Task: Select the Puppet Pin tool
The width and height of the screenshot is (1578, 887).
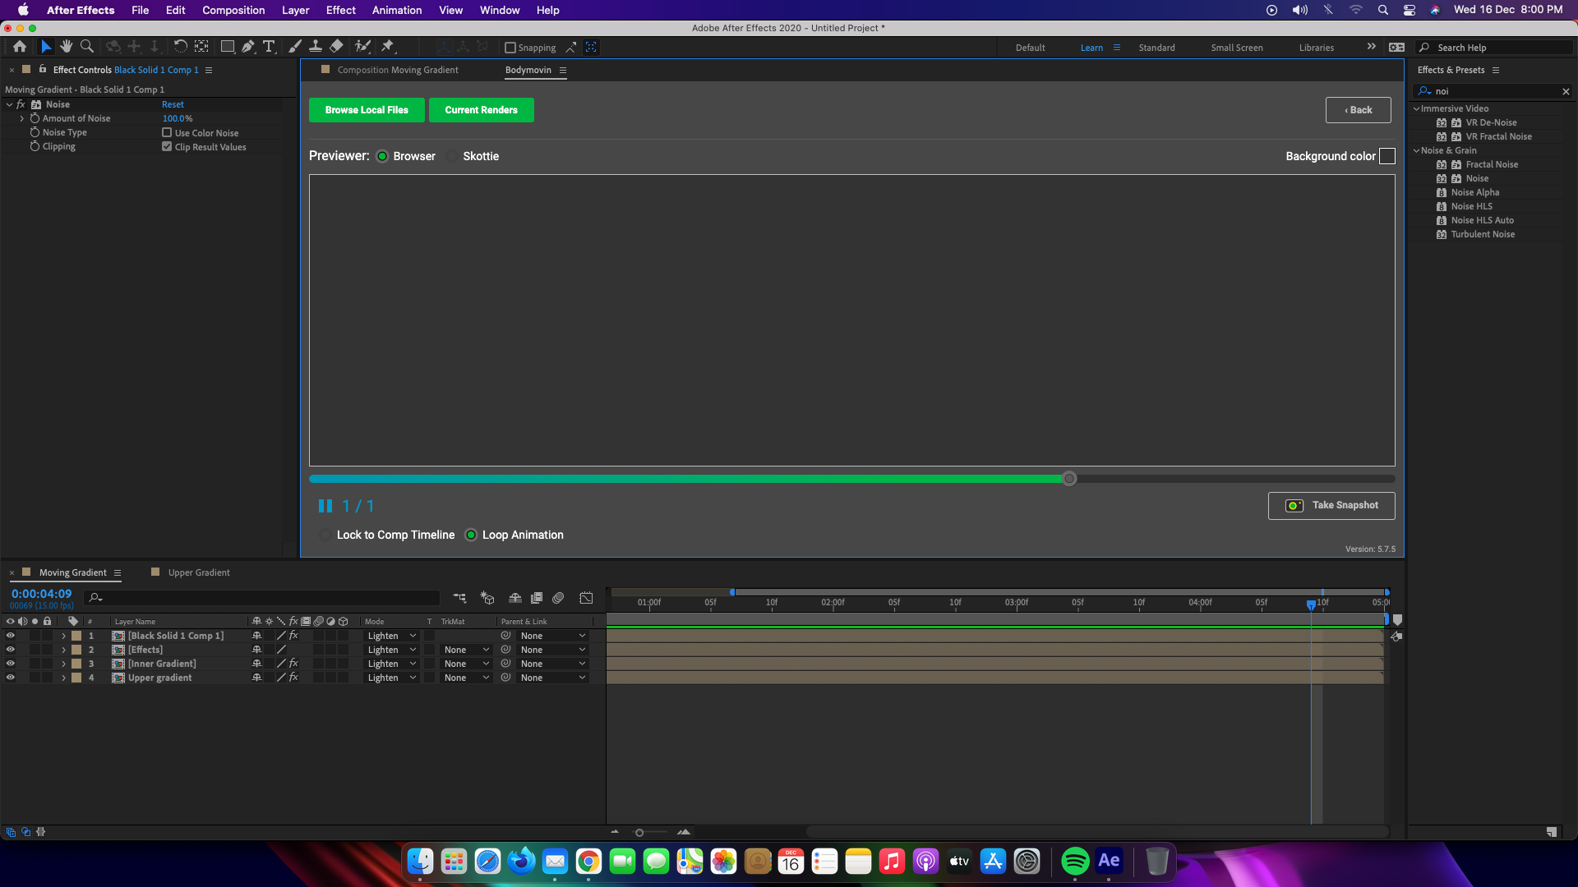Action: (x=388, y=47)
